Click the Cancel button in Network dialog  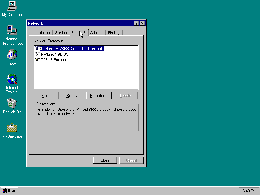point(132,160)
